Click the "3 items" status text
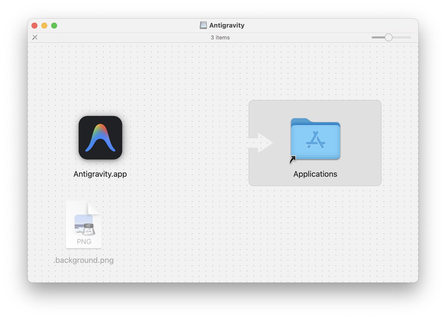The width and height of the screenshot is (446, 319). tap(220, 38)
